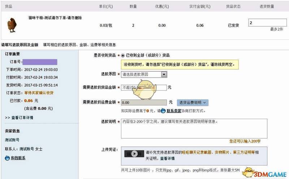The width and height of the screenshot is (289, 179).
Task: Open the >> 查看订单详情 link
Action: click(19, 118)
